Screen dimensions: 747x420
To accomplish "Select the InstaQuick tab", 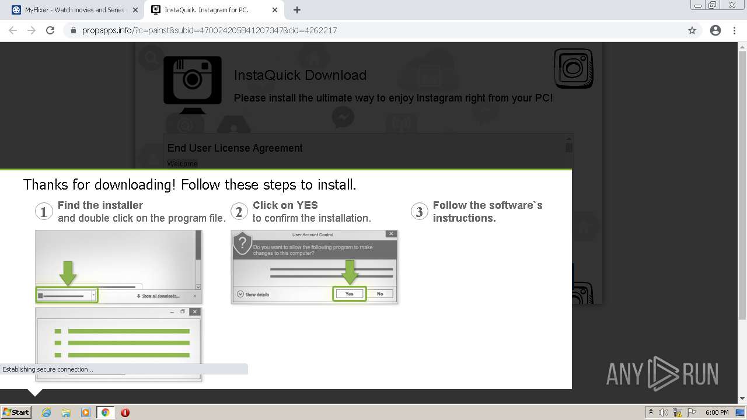I will pyautogui.click(x=214, y=10).
